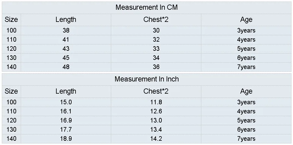
Task: Click the Chest*2 header in Inch table
Action: click(156, 91)
